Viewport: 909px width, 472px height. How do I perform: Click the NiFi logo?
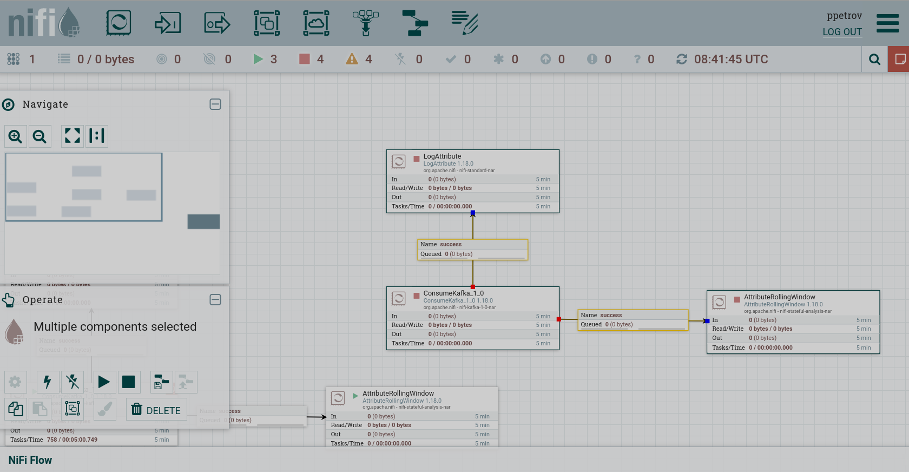pos(44,23)
